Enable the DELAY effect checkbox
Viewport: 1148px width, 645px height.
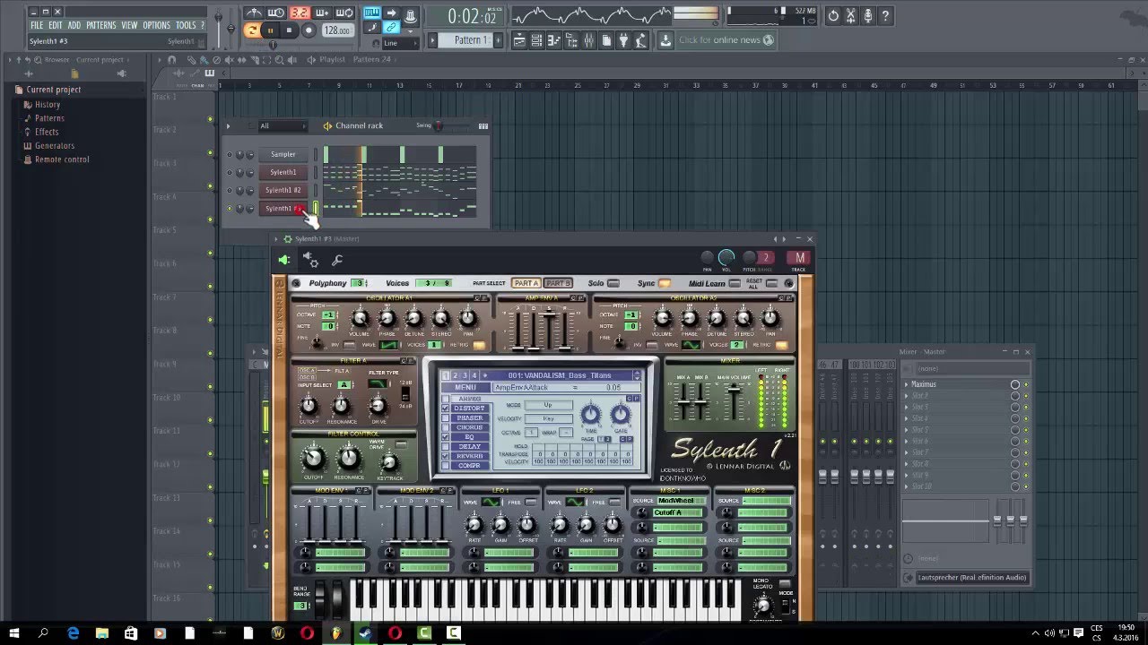point(445,446)
